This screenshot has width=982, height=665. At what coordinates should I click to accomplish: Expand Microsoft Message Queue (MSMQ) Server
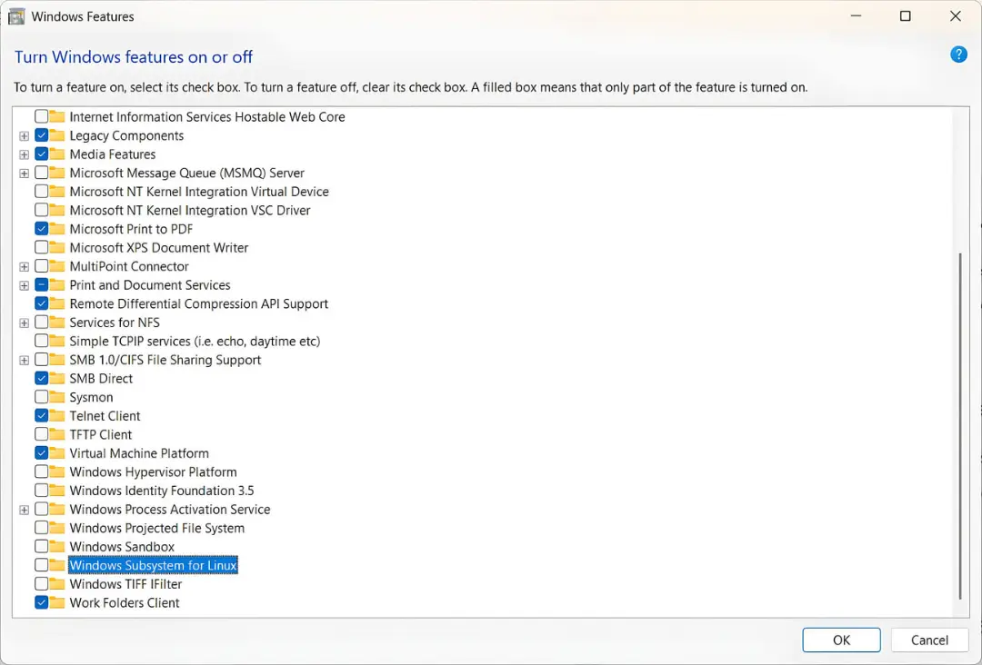click(24, 174)
